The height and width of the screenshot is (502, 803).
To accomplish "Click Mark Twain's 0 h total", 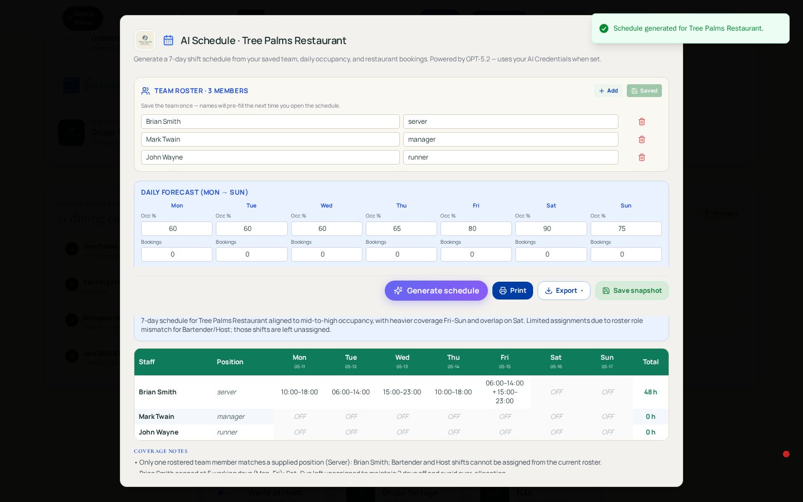I will (x=651, y=417).
